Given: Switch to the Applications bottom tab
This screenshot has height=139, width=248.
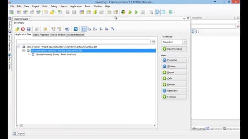Looking at the screenshot, I should [x=214, y=129].
